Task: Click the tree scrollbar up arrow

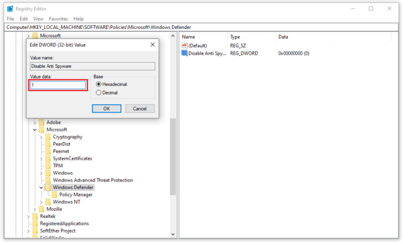Action: pos(173,36)
